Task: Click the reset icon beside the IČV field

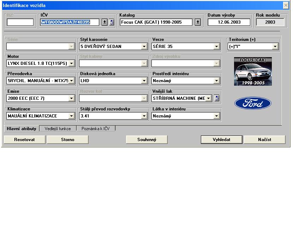Action: coord(112,22)
